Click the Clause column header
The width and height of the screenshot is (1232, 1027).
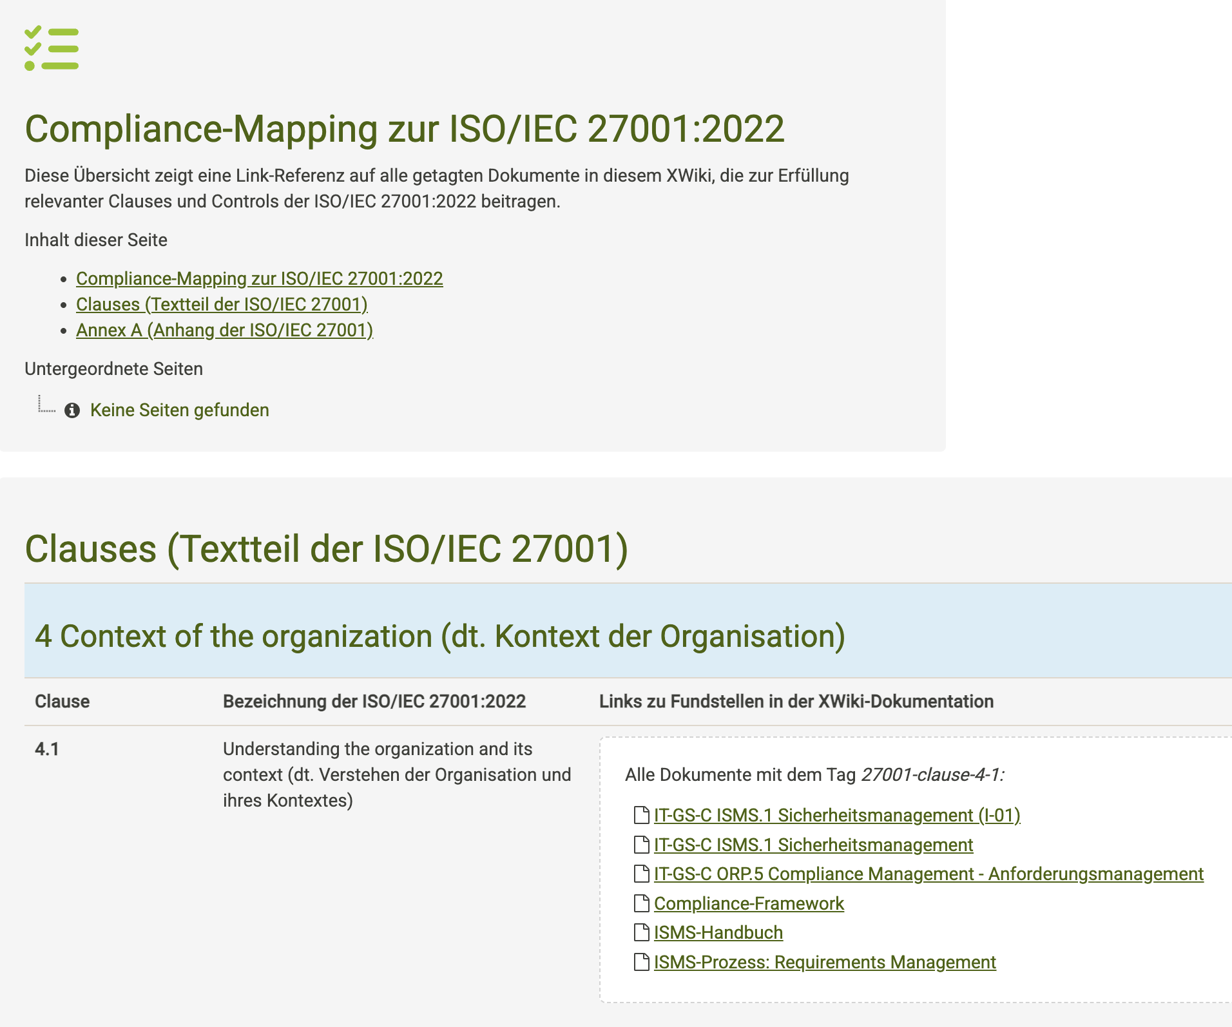pyautogui.click(x=63, y=701)
